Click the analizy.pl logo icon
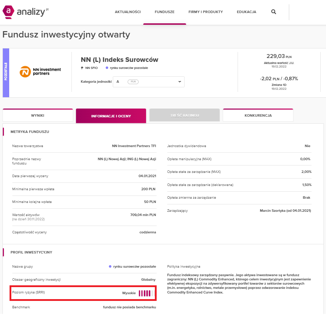 click(x=8, y=12)
